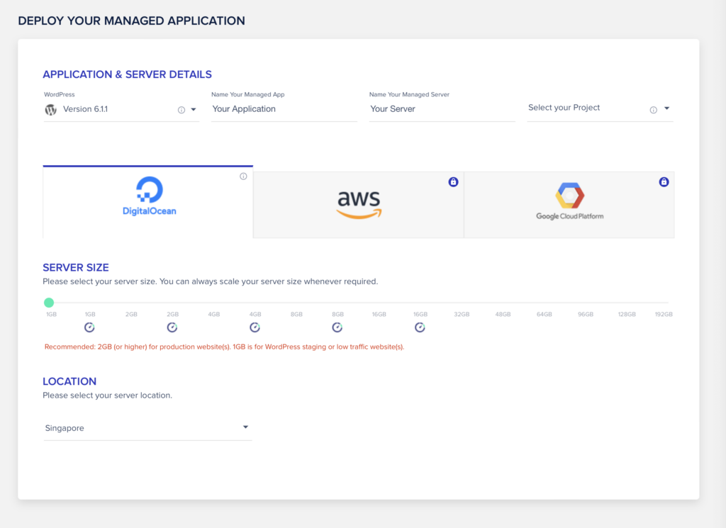Click the Name Your Managed Server label
This screenshot has width=726, height=528.
[409, 94]
